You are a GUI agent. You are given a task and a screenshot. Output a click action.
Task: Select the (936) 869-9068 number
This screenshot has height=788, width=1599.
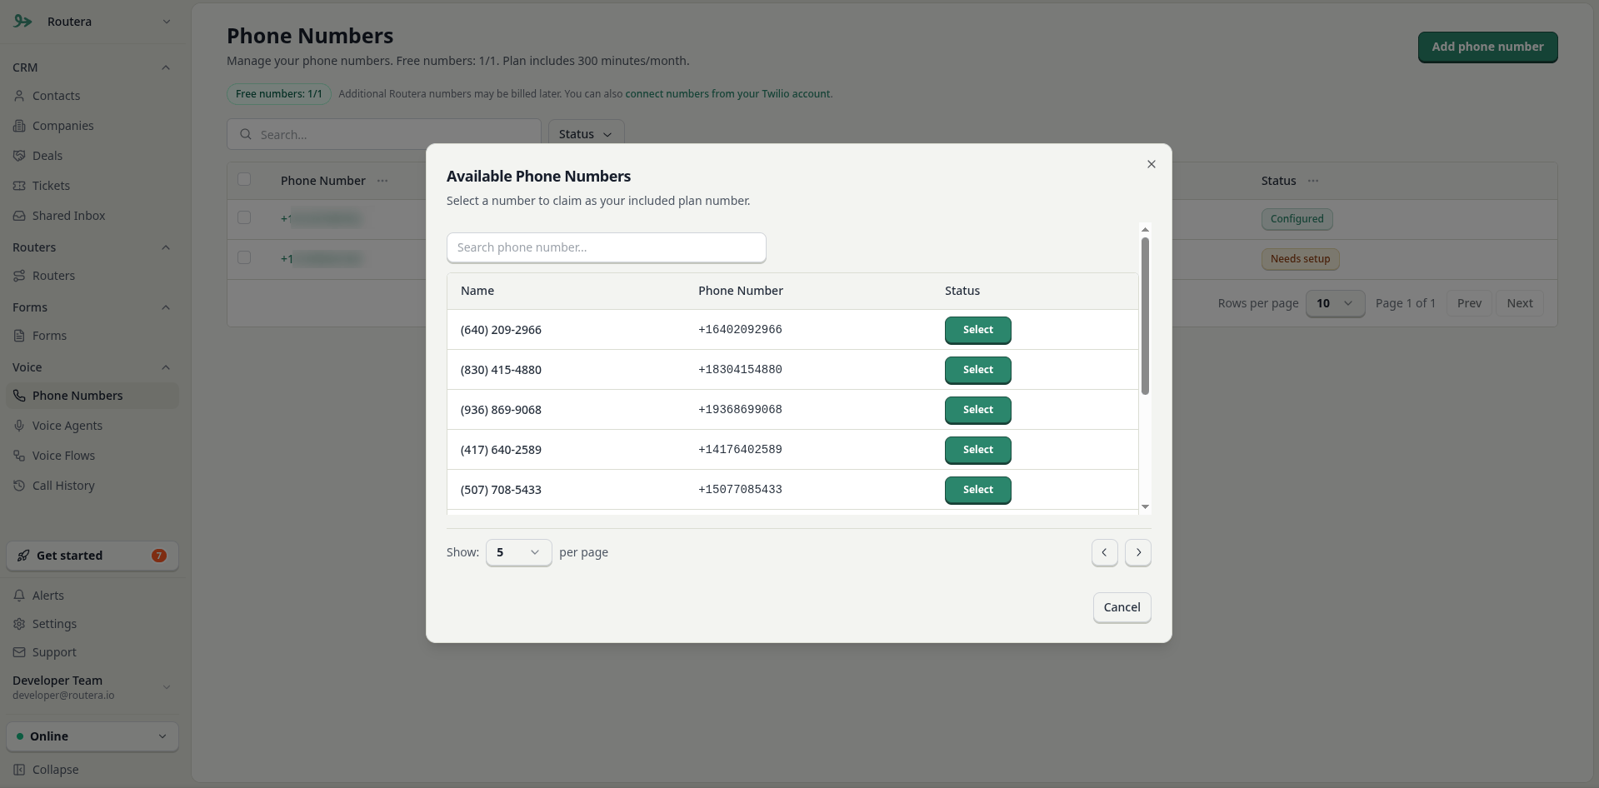point(977,410)
